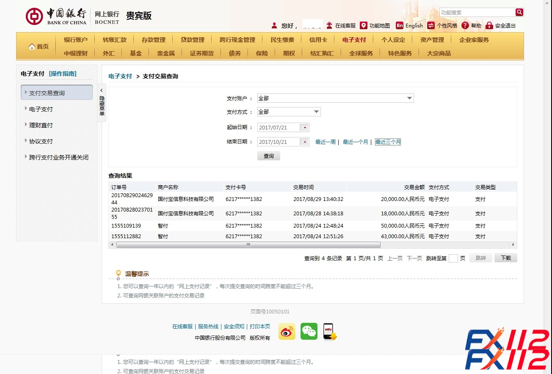The width and height of the screenshot is (552, 374).
Task: Open end date calendar picker
Action: (304, 142)
